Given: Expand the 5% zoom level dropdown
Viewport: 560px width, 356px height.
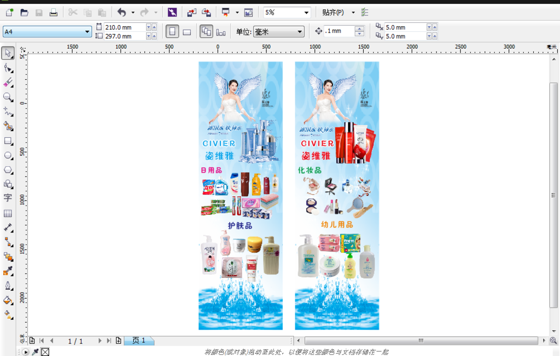Looking at the screenshot, I should (x=306, y=12).
